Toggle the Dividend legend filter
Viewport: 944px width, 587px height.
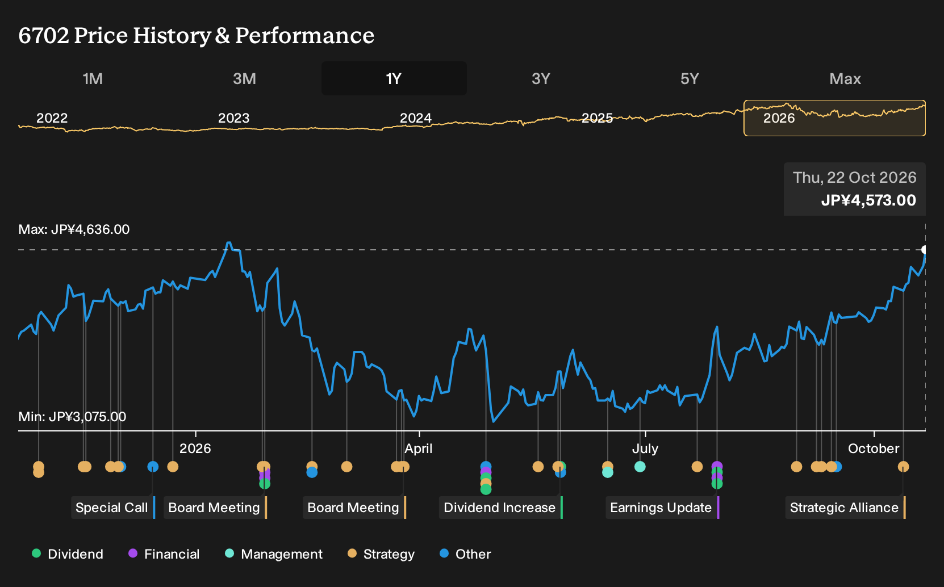coord(68,554)
